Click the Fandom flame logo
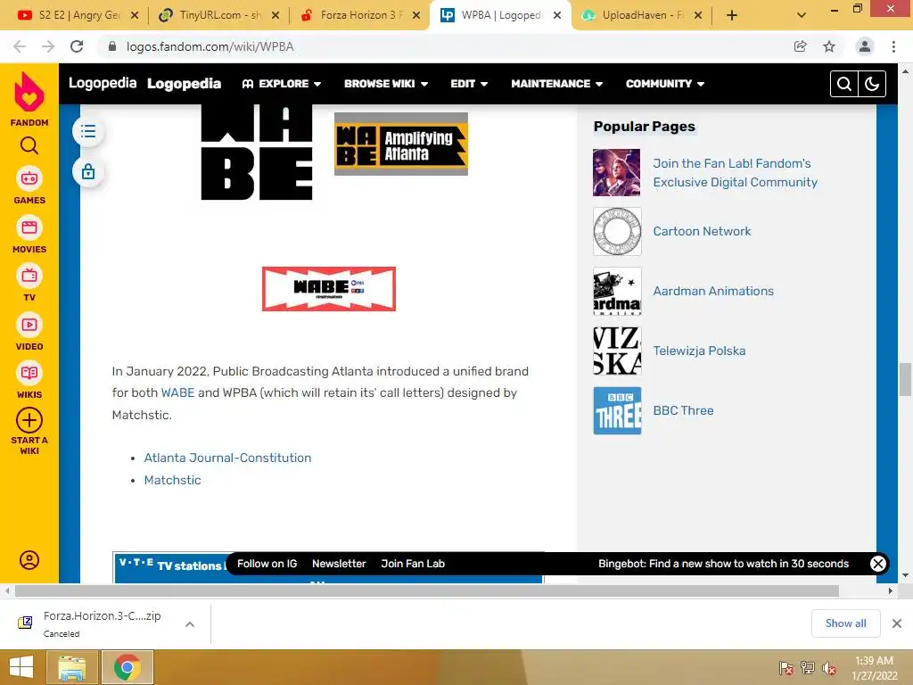This screenshot has height=685, width=913. (29, 92)
